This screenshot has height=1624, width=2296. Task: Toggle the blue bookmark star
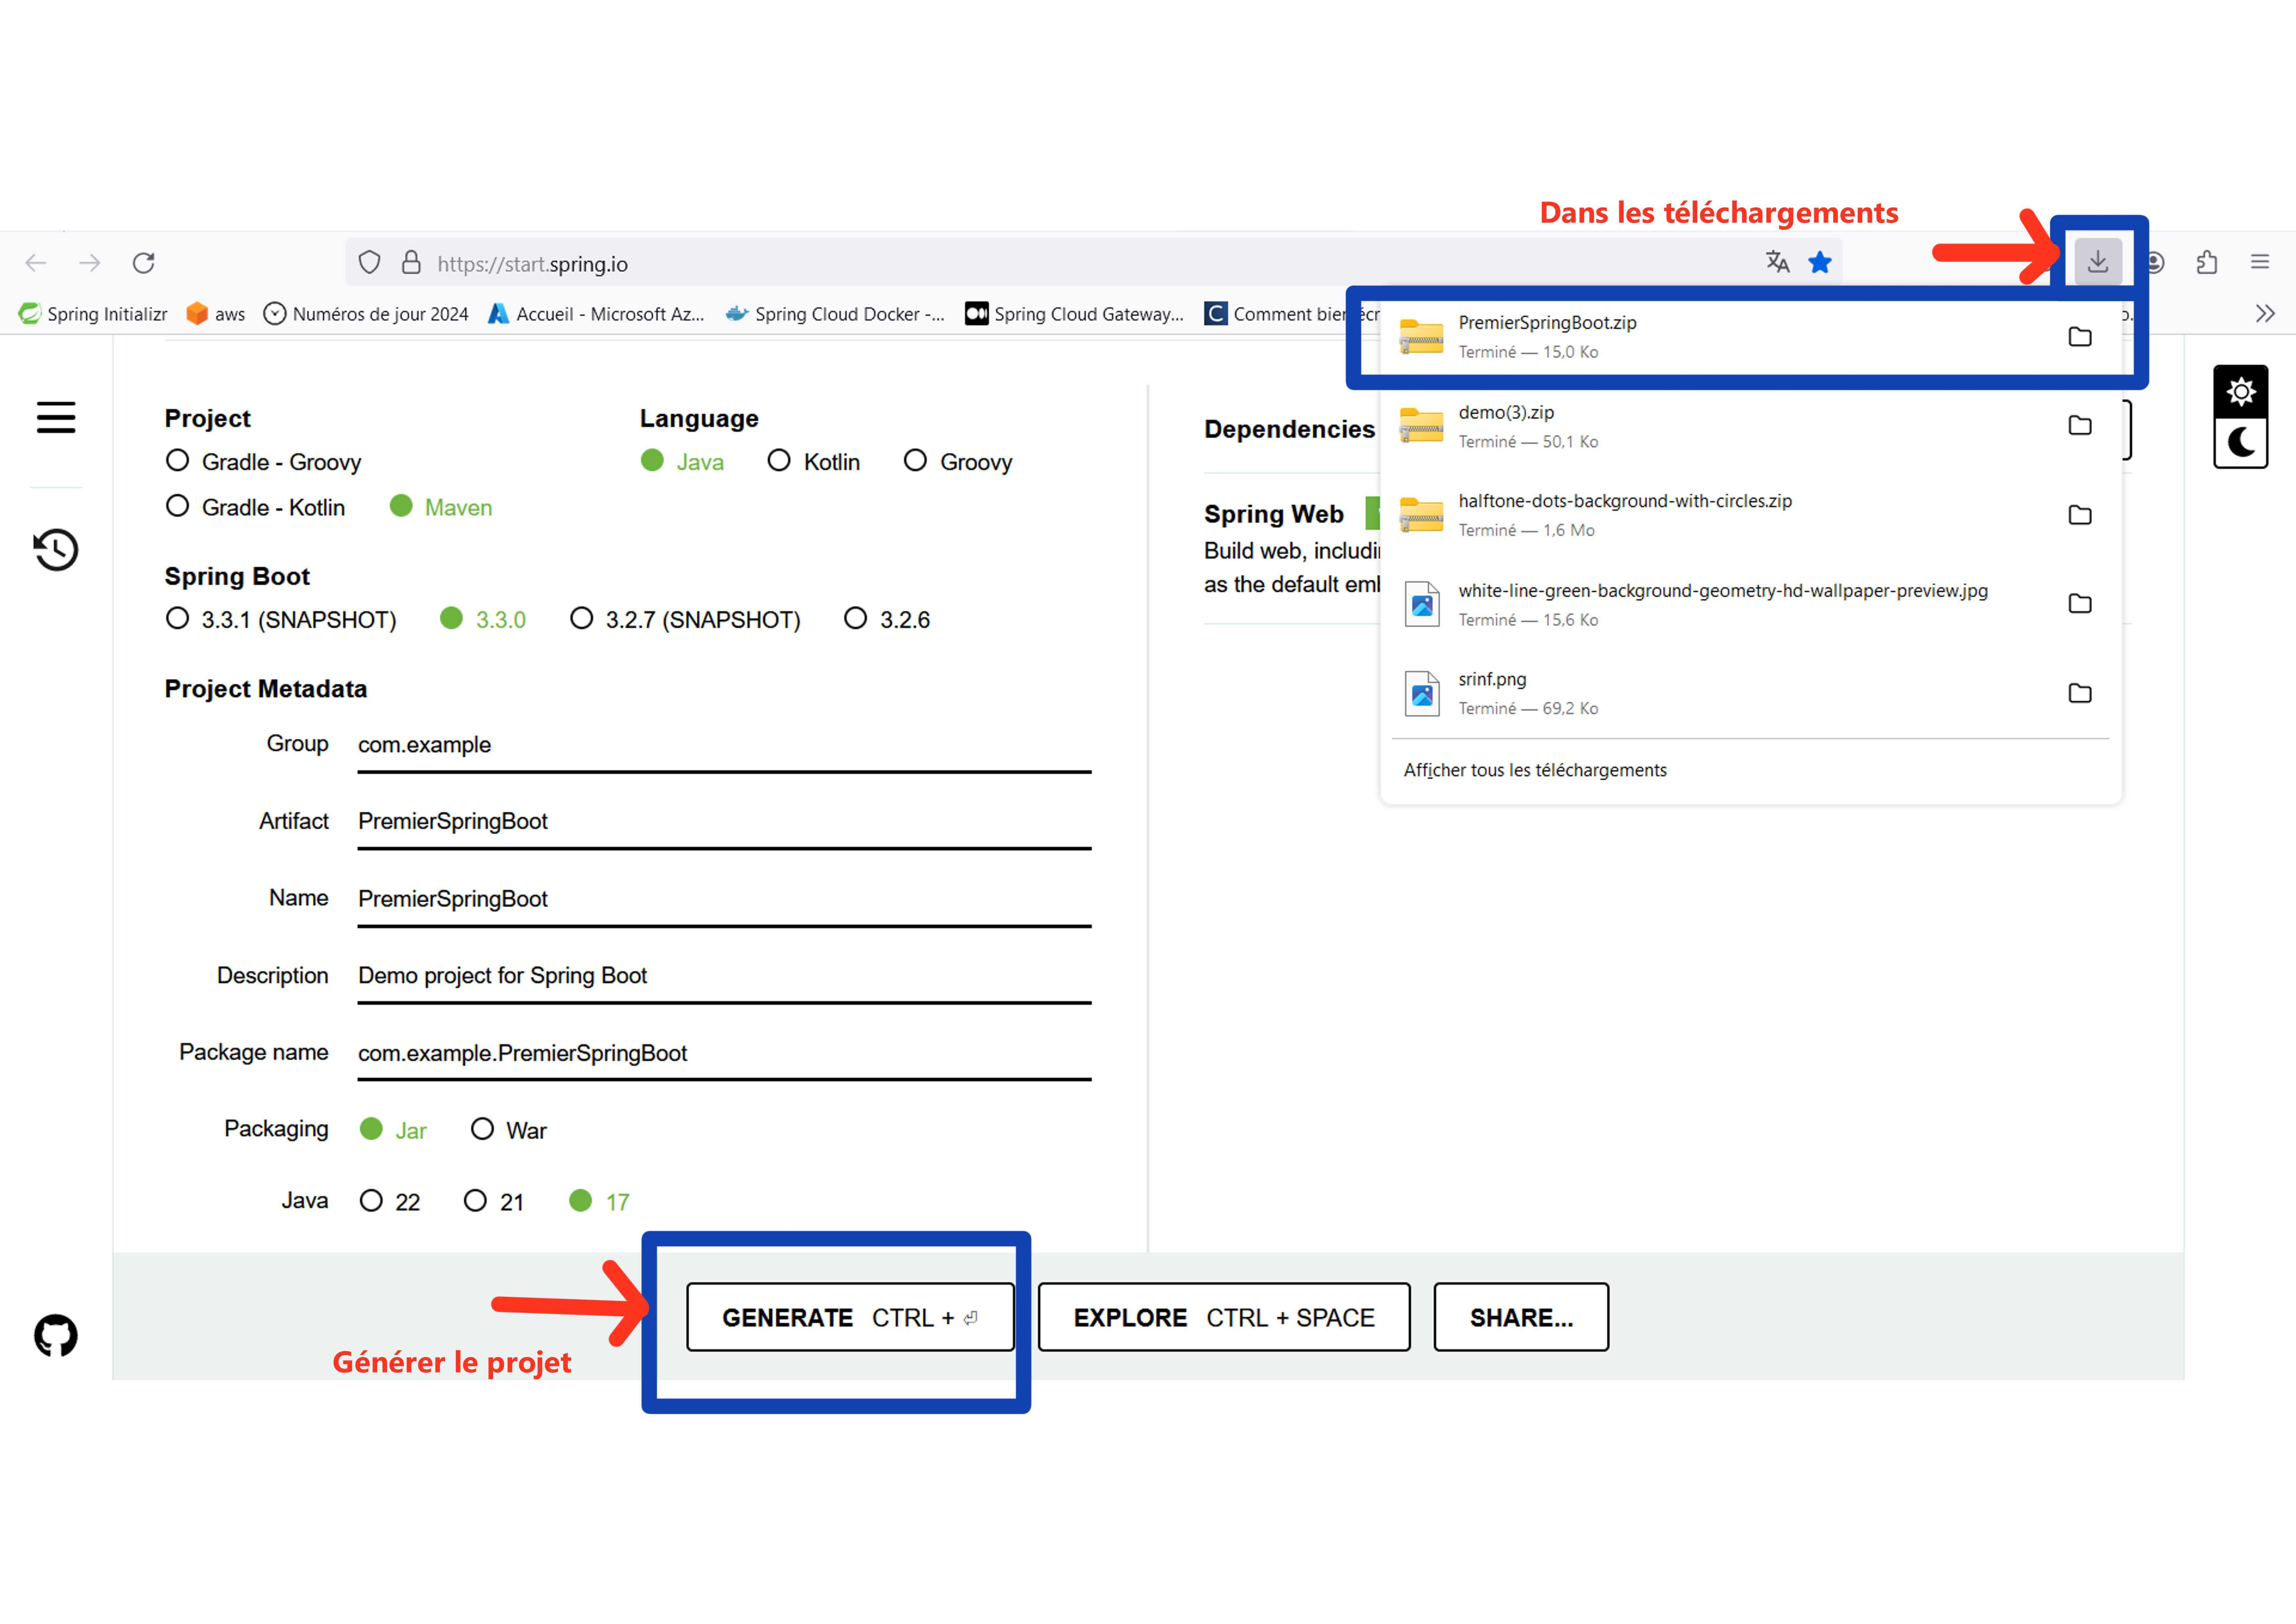(1820, 262)
